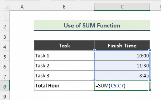Click the Select All corner triangle

pos(6,7)
